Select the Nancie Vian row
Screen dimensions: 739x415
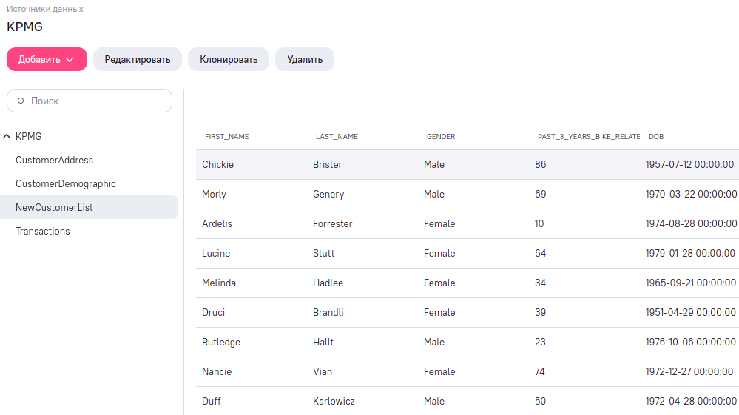click(x=468, y=371)
